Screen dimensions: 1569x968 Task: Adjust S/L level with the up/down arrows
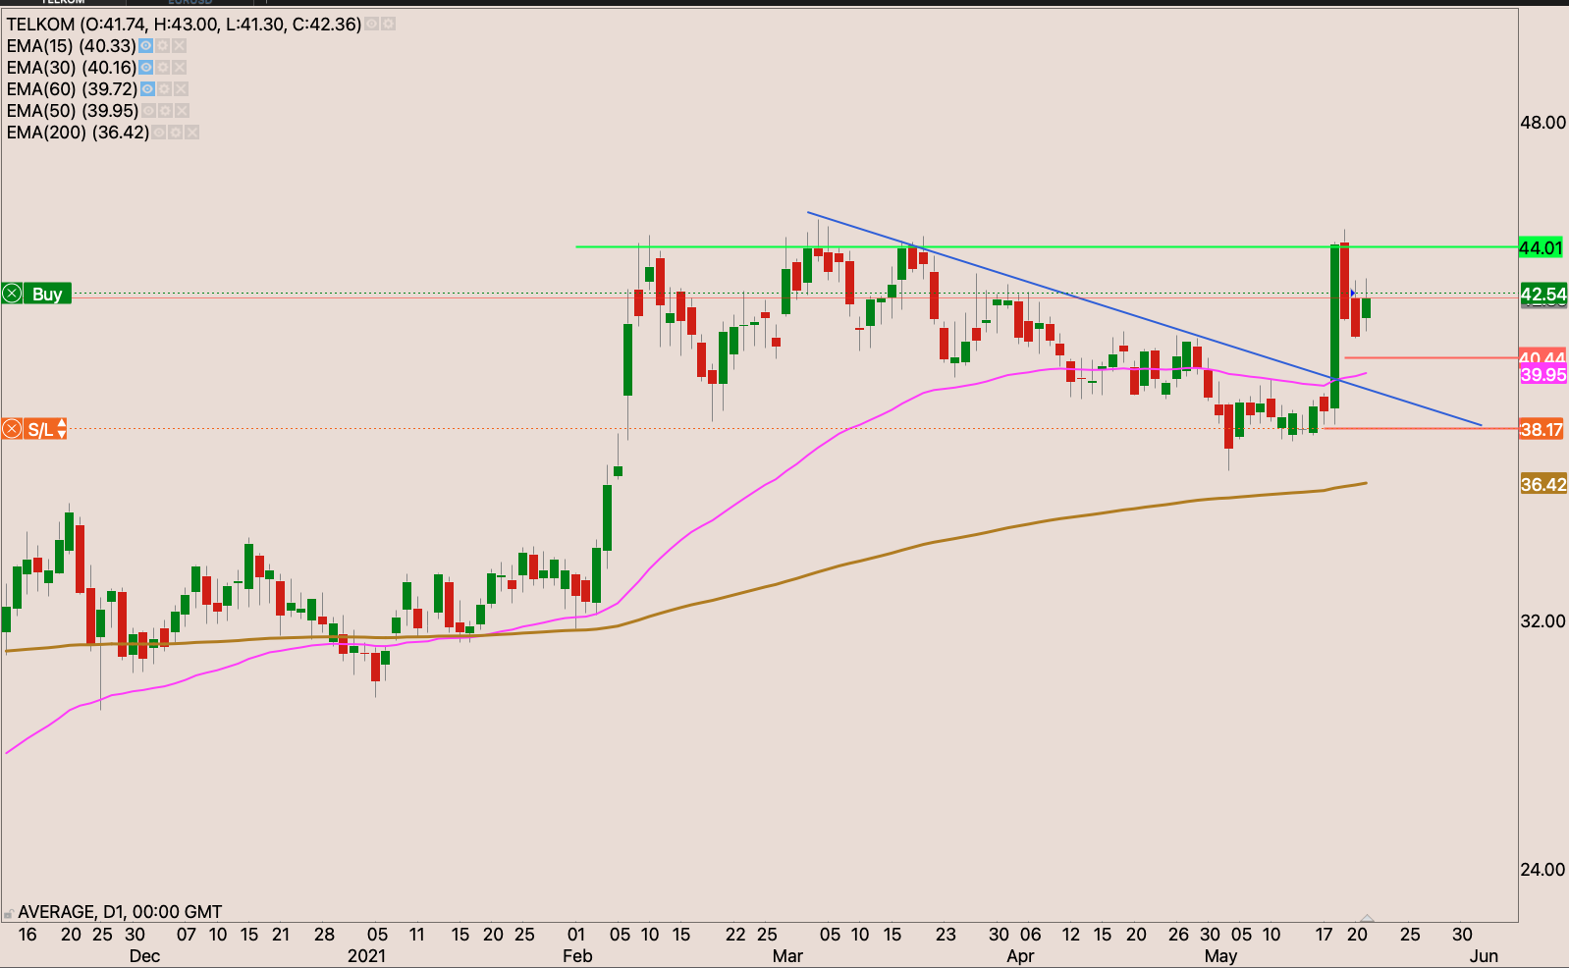click(x=62, y=429)
